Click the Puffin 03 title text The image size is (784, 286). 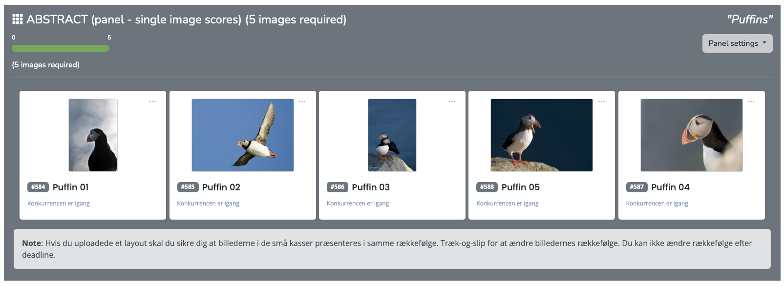tap(371, 187)
